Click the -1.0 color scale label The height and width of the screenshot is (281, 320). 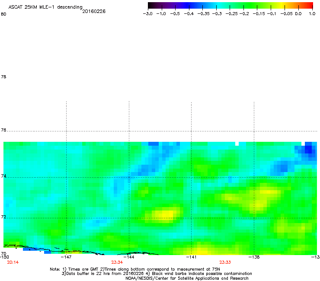pyautogui.click(x=161, y=14)
